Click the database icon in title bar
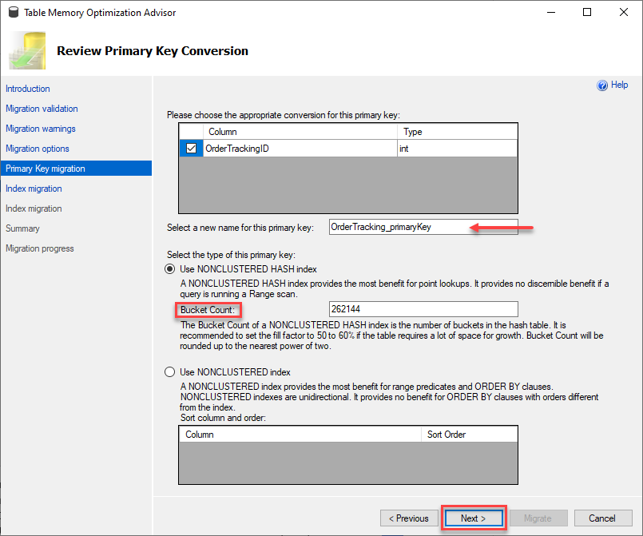Screen dimensions: 643x536 click(14, 12)
